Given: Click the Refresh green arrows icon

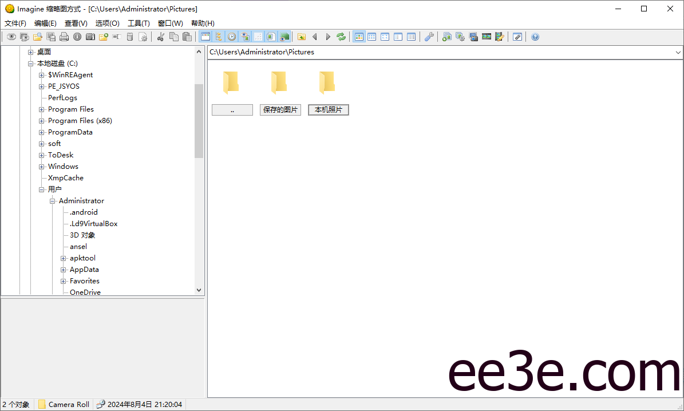Looking at the screenshot, I should (341, 37).
